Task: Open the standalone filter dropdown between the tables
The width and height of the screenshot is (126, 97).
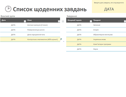Action: coord(63,21)
